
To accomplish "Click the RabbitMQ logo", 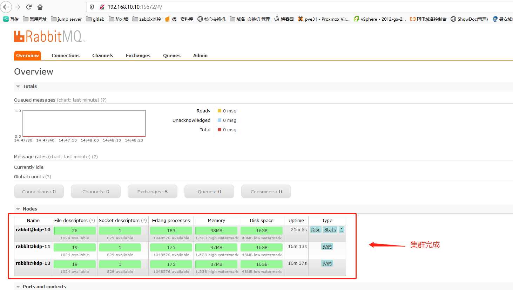I will pos(49,36).
